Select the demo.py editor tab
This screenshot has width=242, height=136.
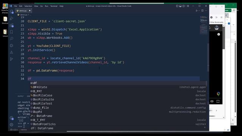[x=23, y=11]
